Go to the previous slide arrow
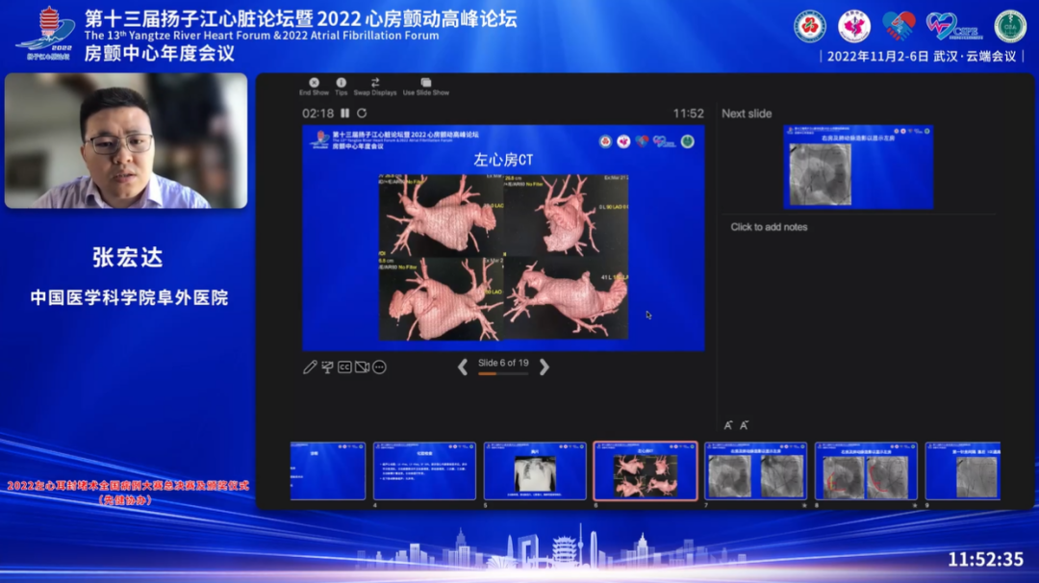Viewport: 1039px width, 583px height. [463, 367]
